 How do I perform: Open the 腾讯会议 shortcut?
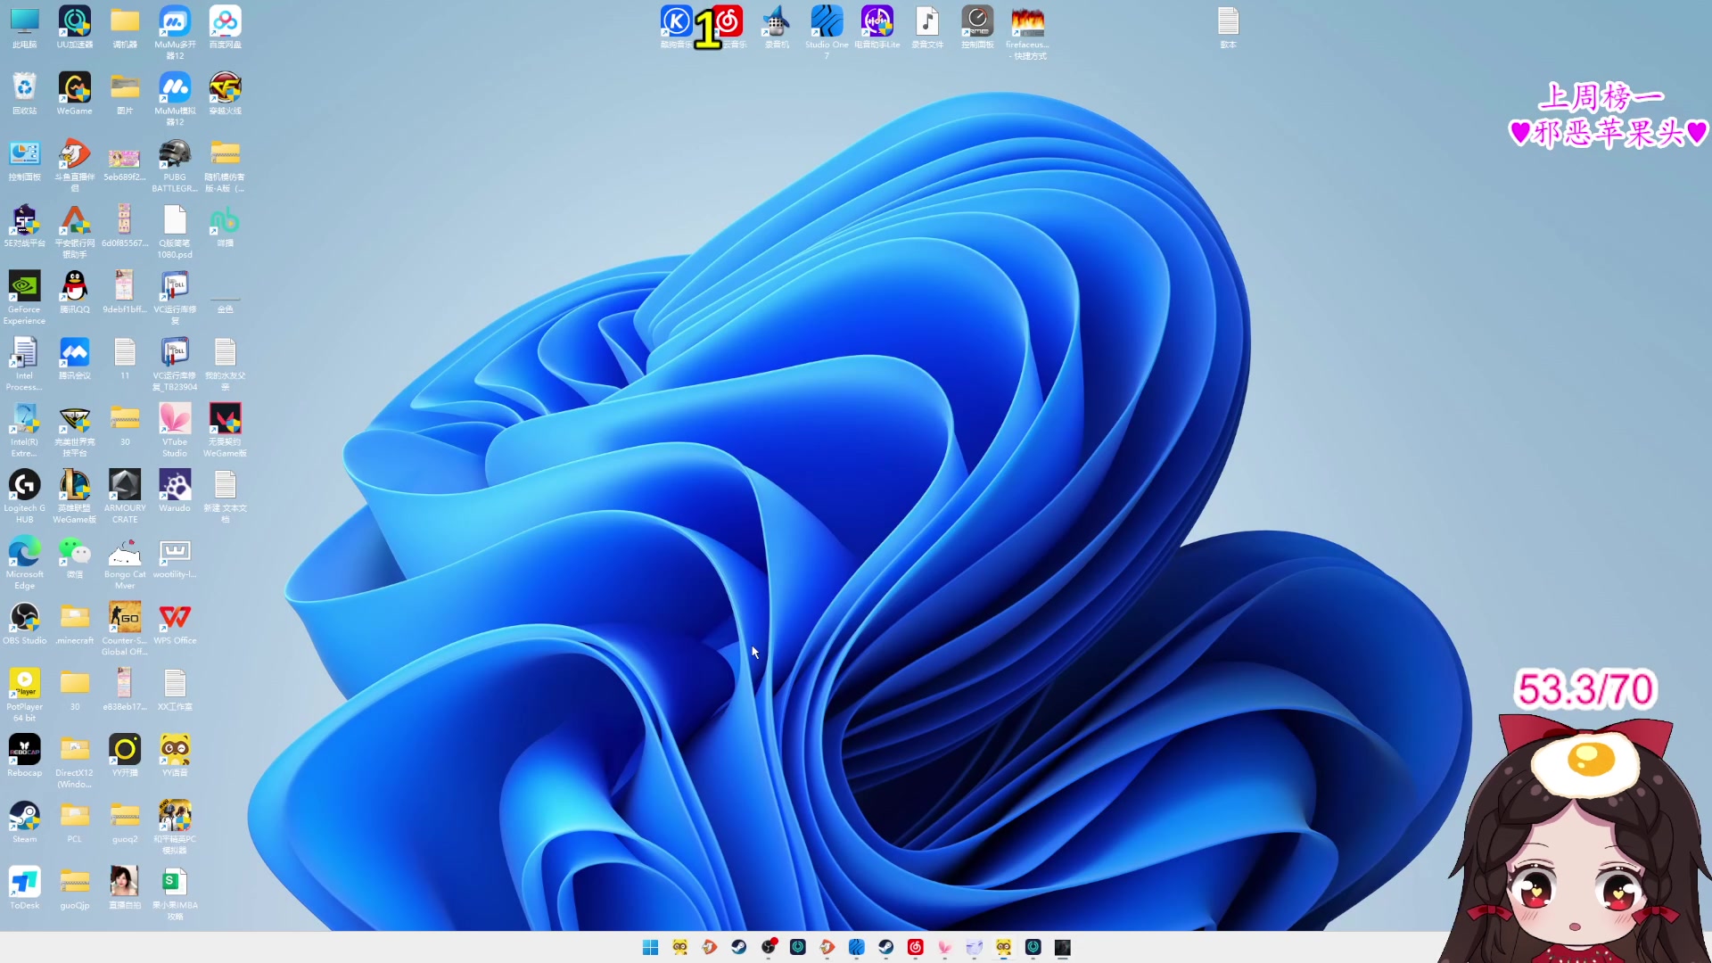click(x=75, y=358)
